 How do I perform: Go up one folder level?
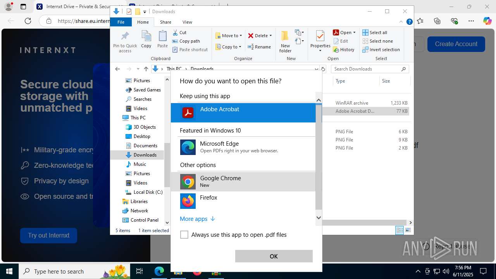coord(146,69)
